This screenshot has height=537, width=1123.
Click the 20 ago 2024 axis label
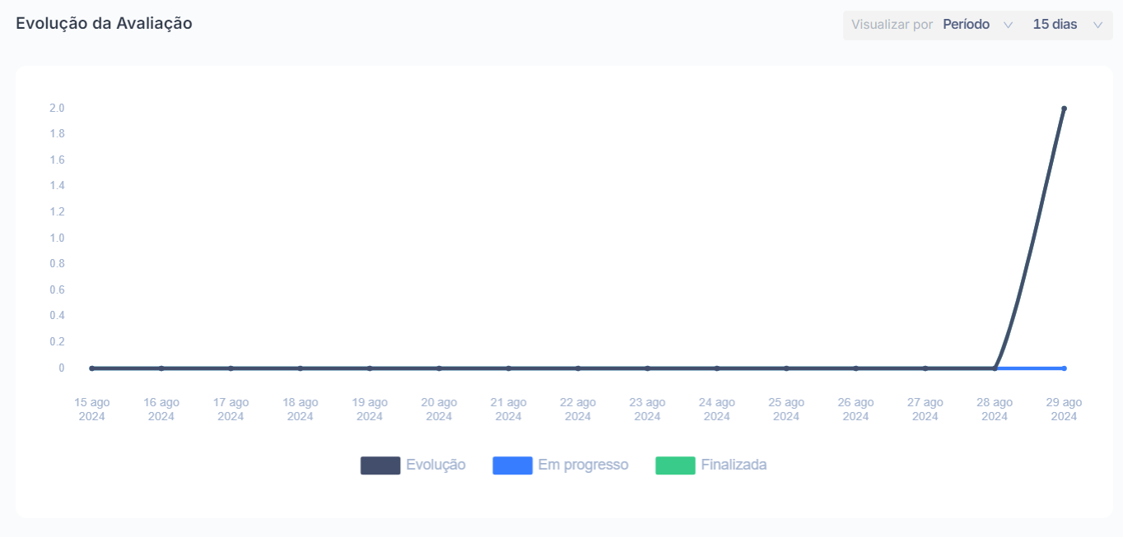coord(439,410)
